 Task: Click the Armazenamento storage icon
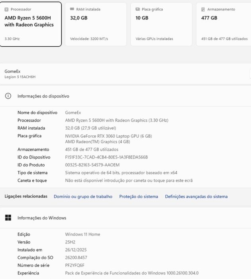coord(203,10)
